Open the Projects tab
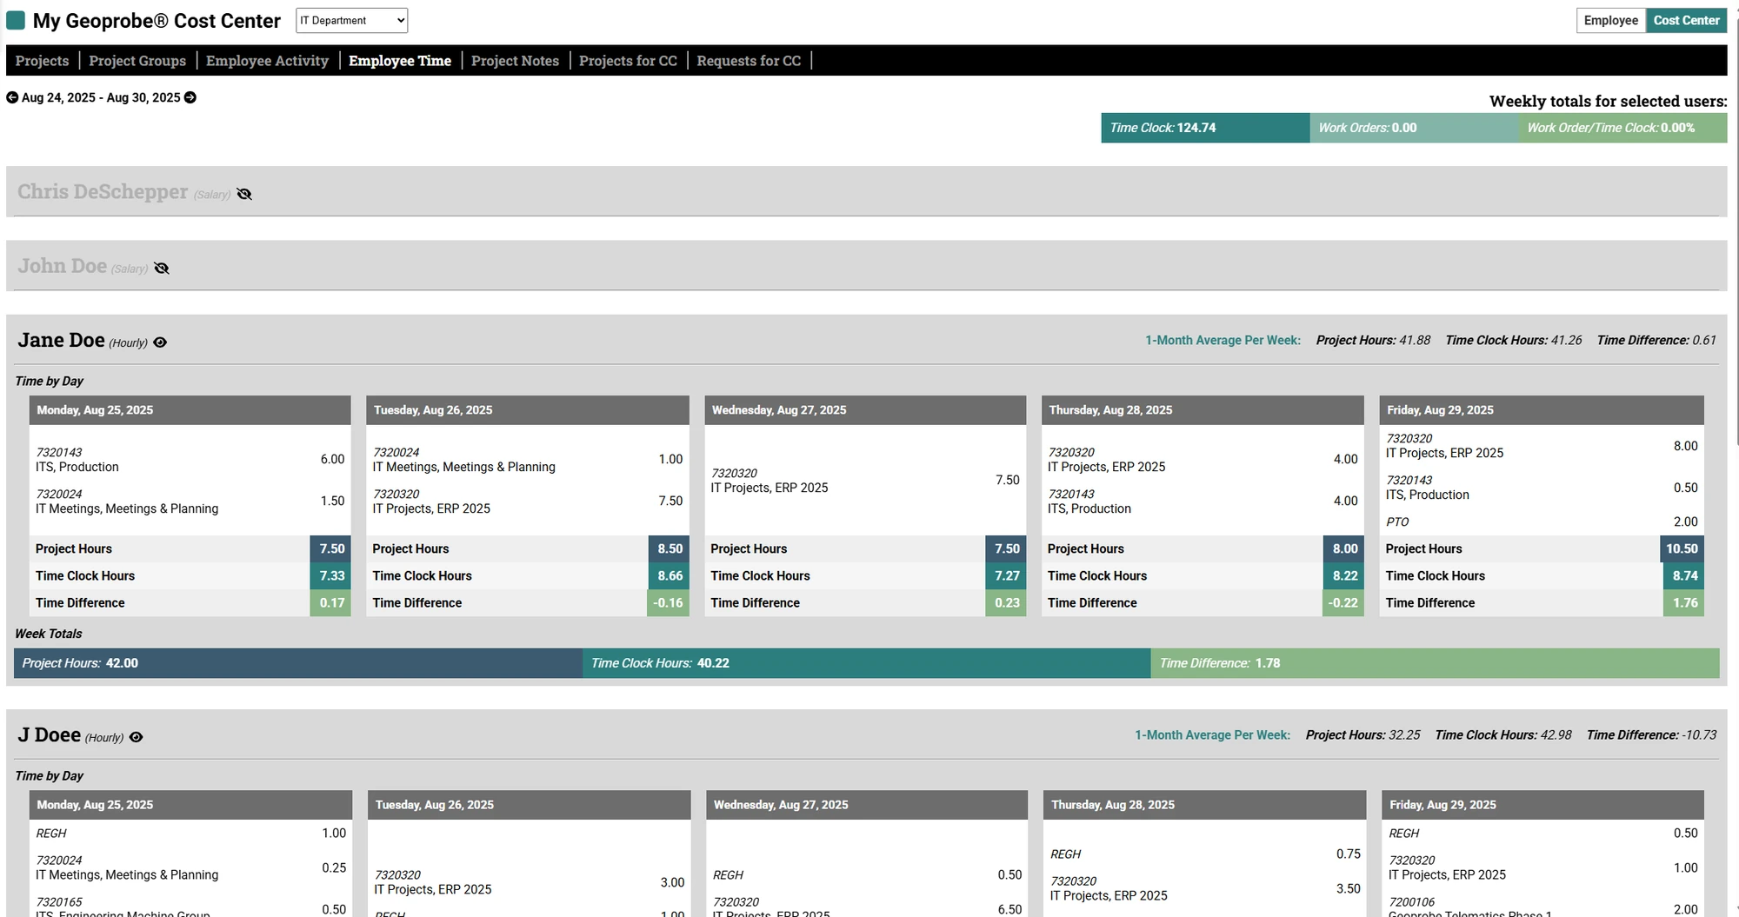Viewport: 1739px width, 917px height. (x=42, y=61)
